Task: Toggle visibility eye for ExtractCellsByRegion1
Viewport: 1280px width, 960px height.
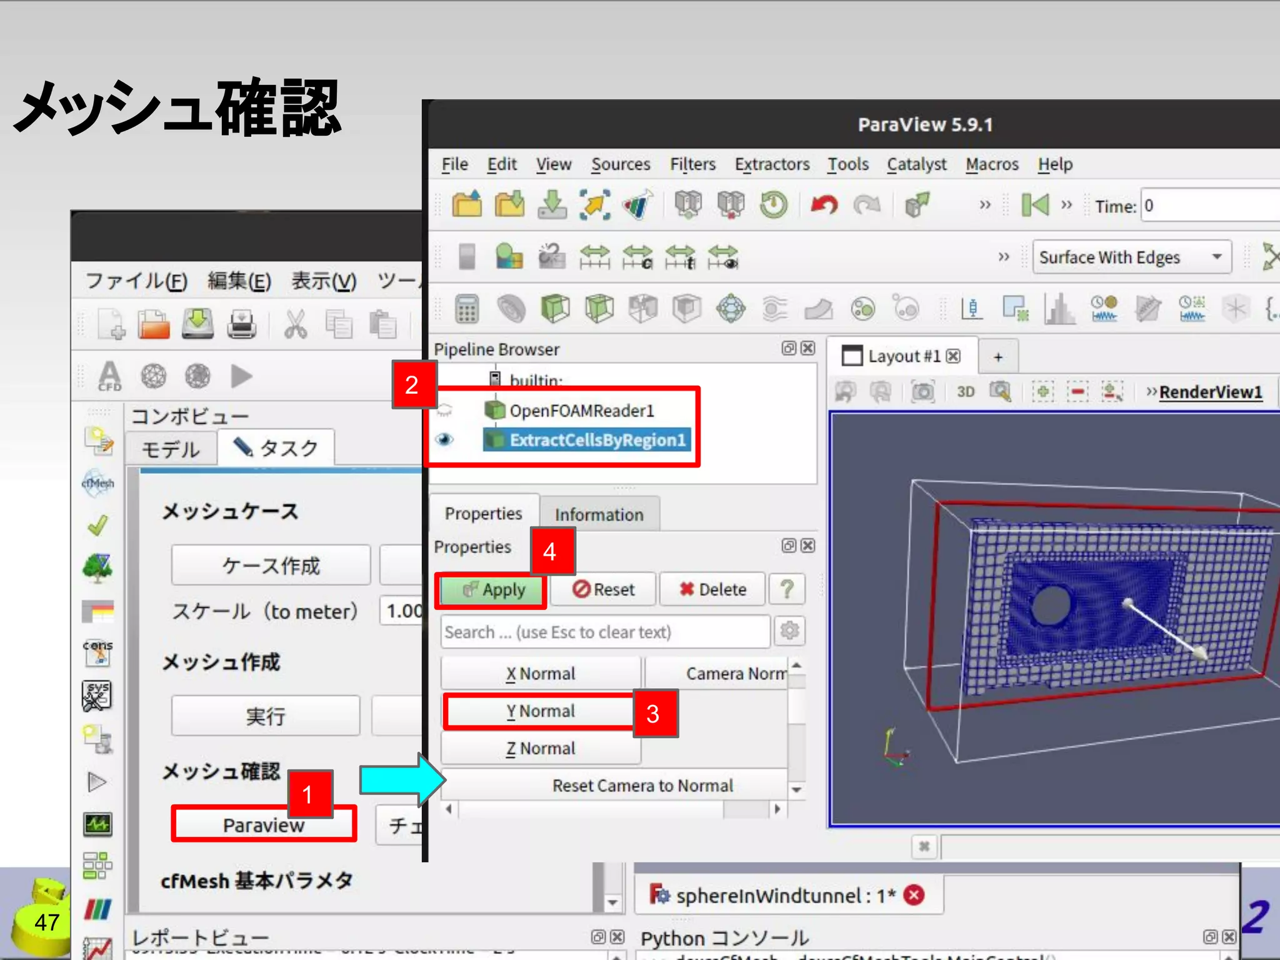Action: 444,440
